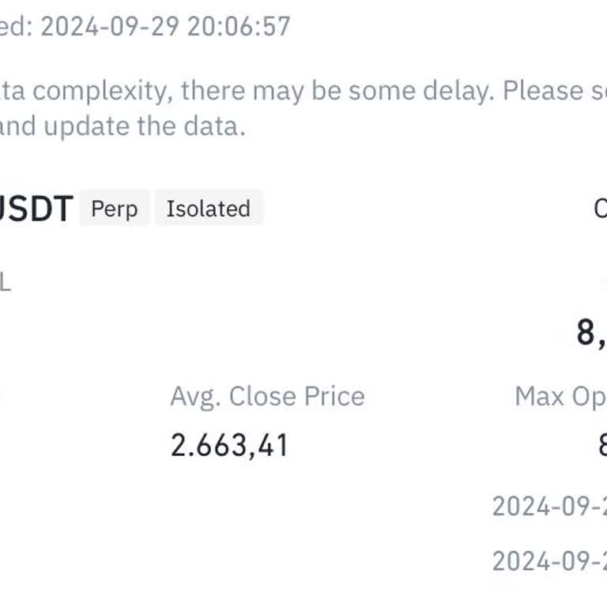Screen dimensions: 607x607
Task: Click the 'ed:' updated-label prefix at the top
Action: [16, 26]
